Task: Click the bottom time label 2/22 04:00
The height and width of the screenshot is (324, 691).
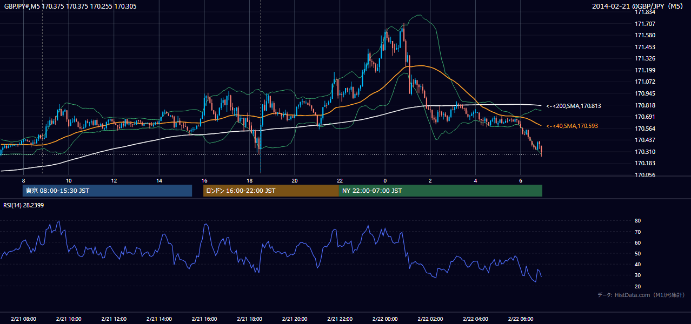Action: (475, 319)
